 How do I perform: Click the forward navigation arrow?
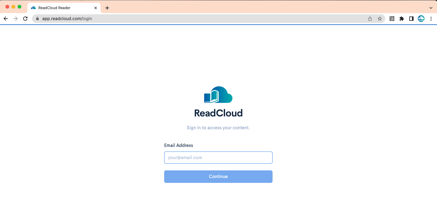pos(16,19)
